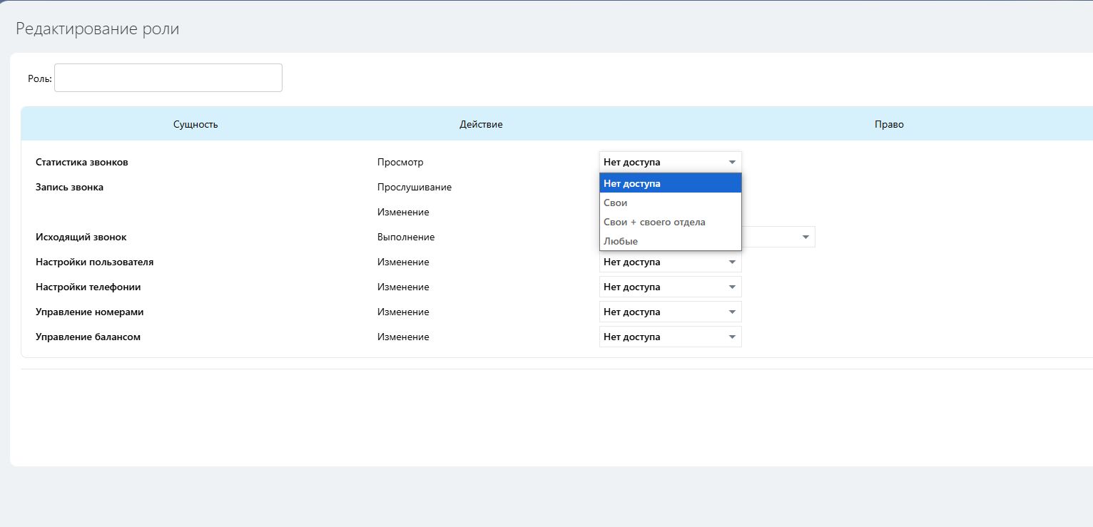Select the Управление балансом row label

point(88,337)
